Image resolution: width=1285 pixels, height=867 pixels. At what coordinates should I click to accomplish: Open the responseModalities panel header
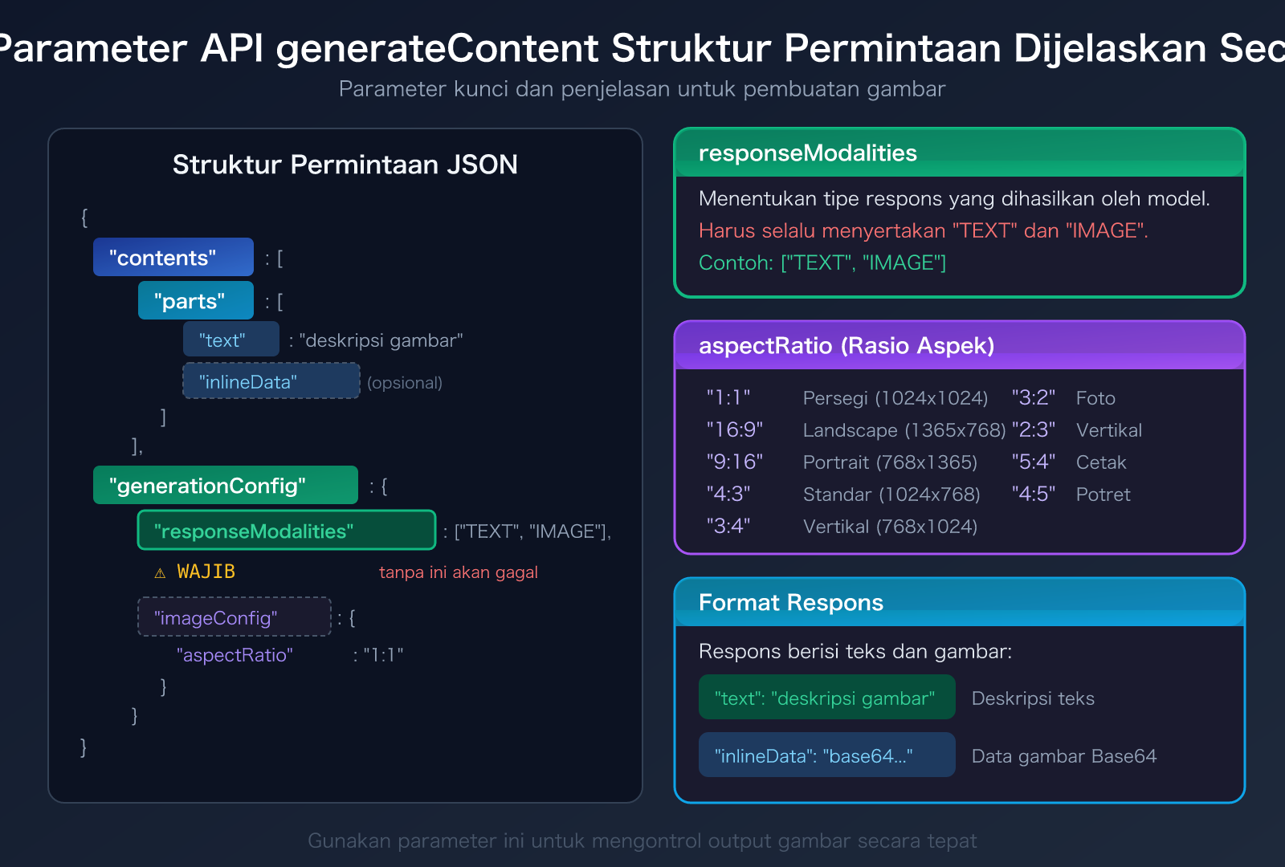pos(807,153)
